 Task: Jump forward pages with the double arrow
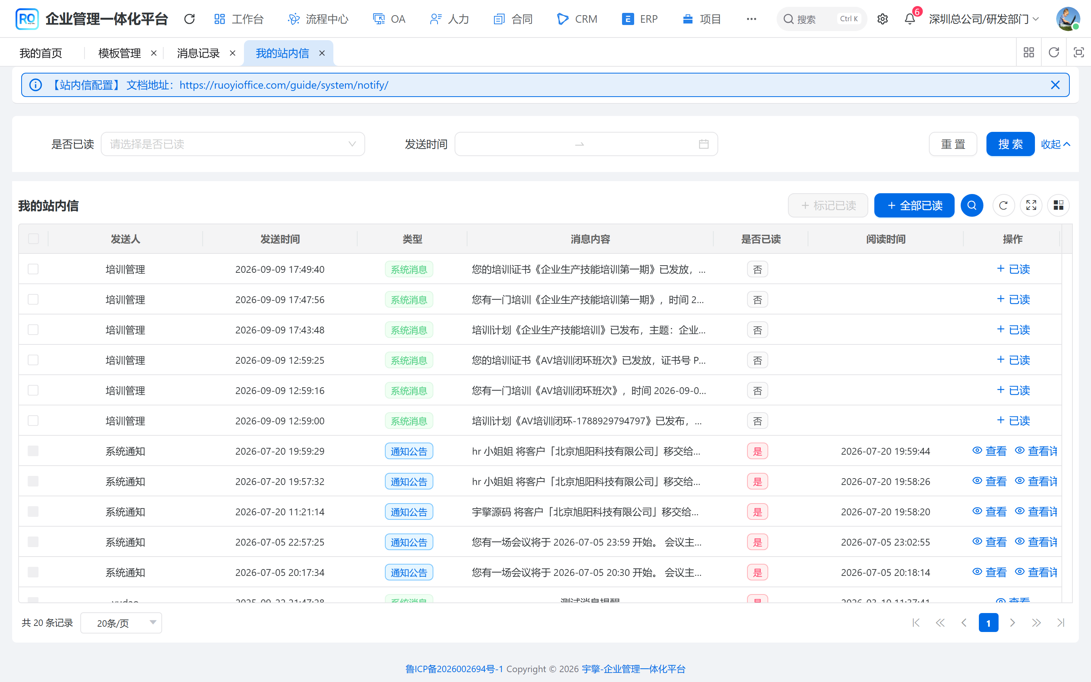[x=1036, y=623]
